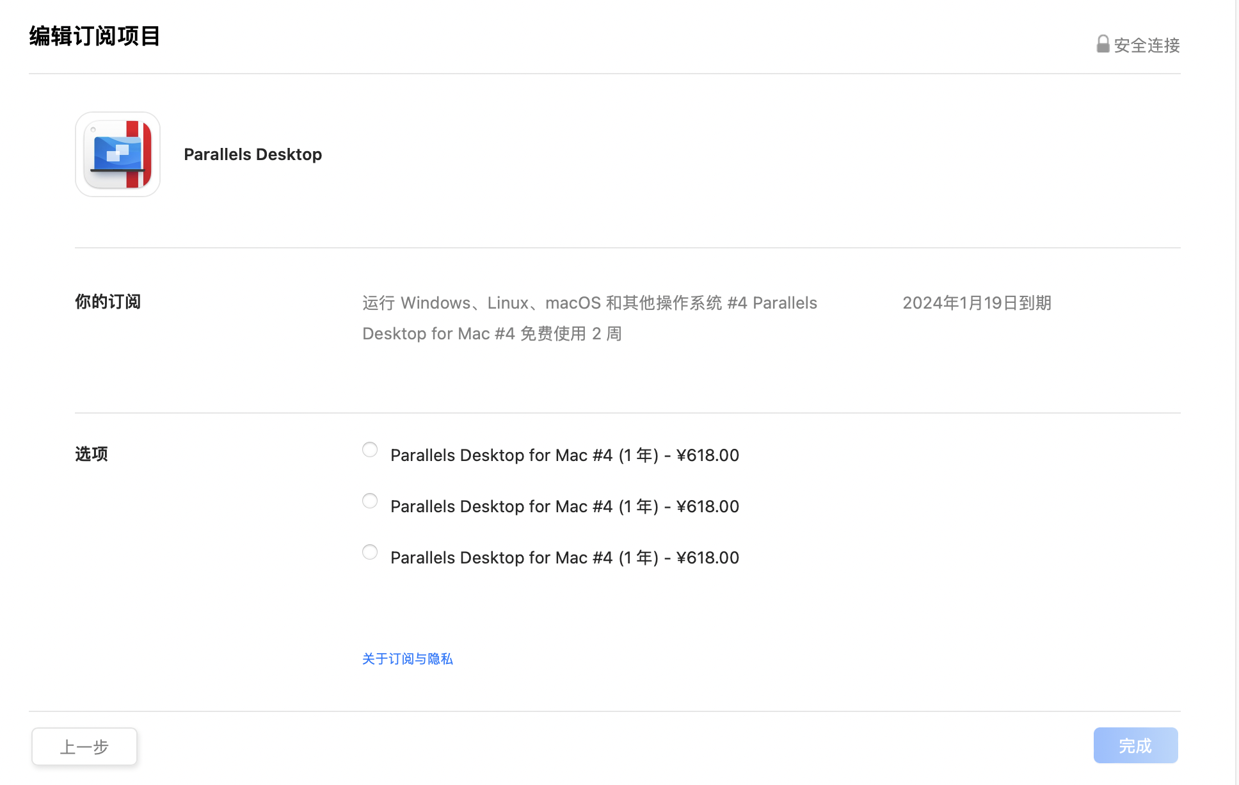Click the 选项 section label
This screenshot has height=785, width=1239.
[x=92, y=454]
